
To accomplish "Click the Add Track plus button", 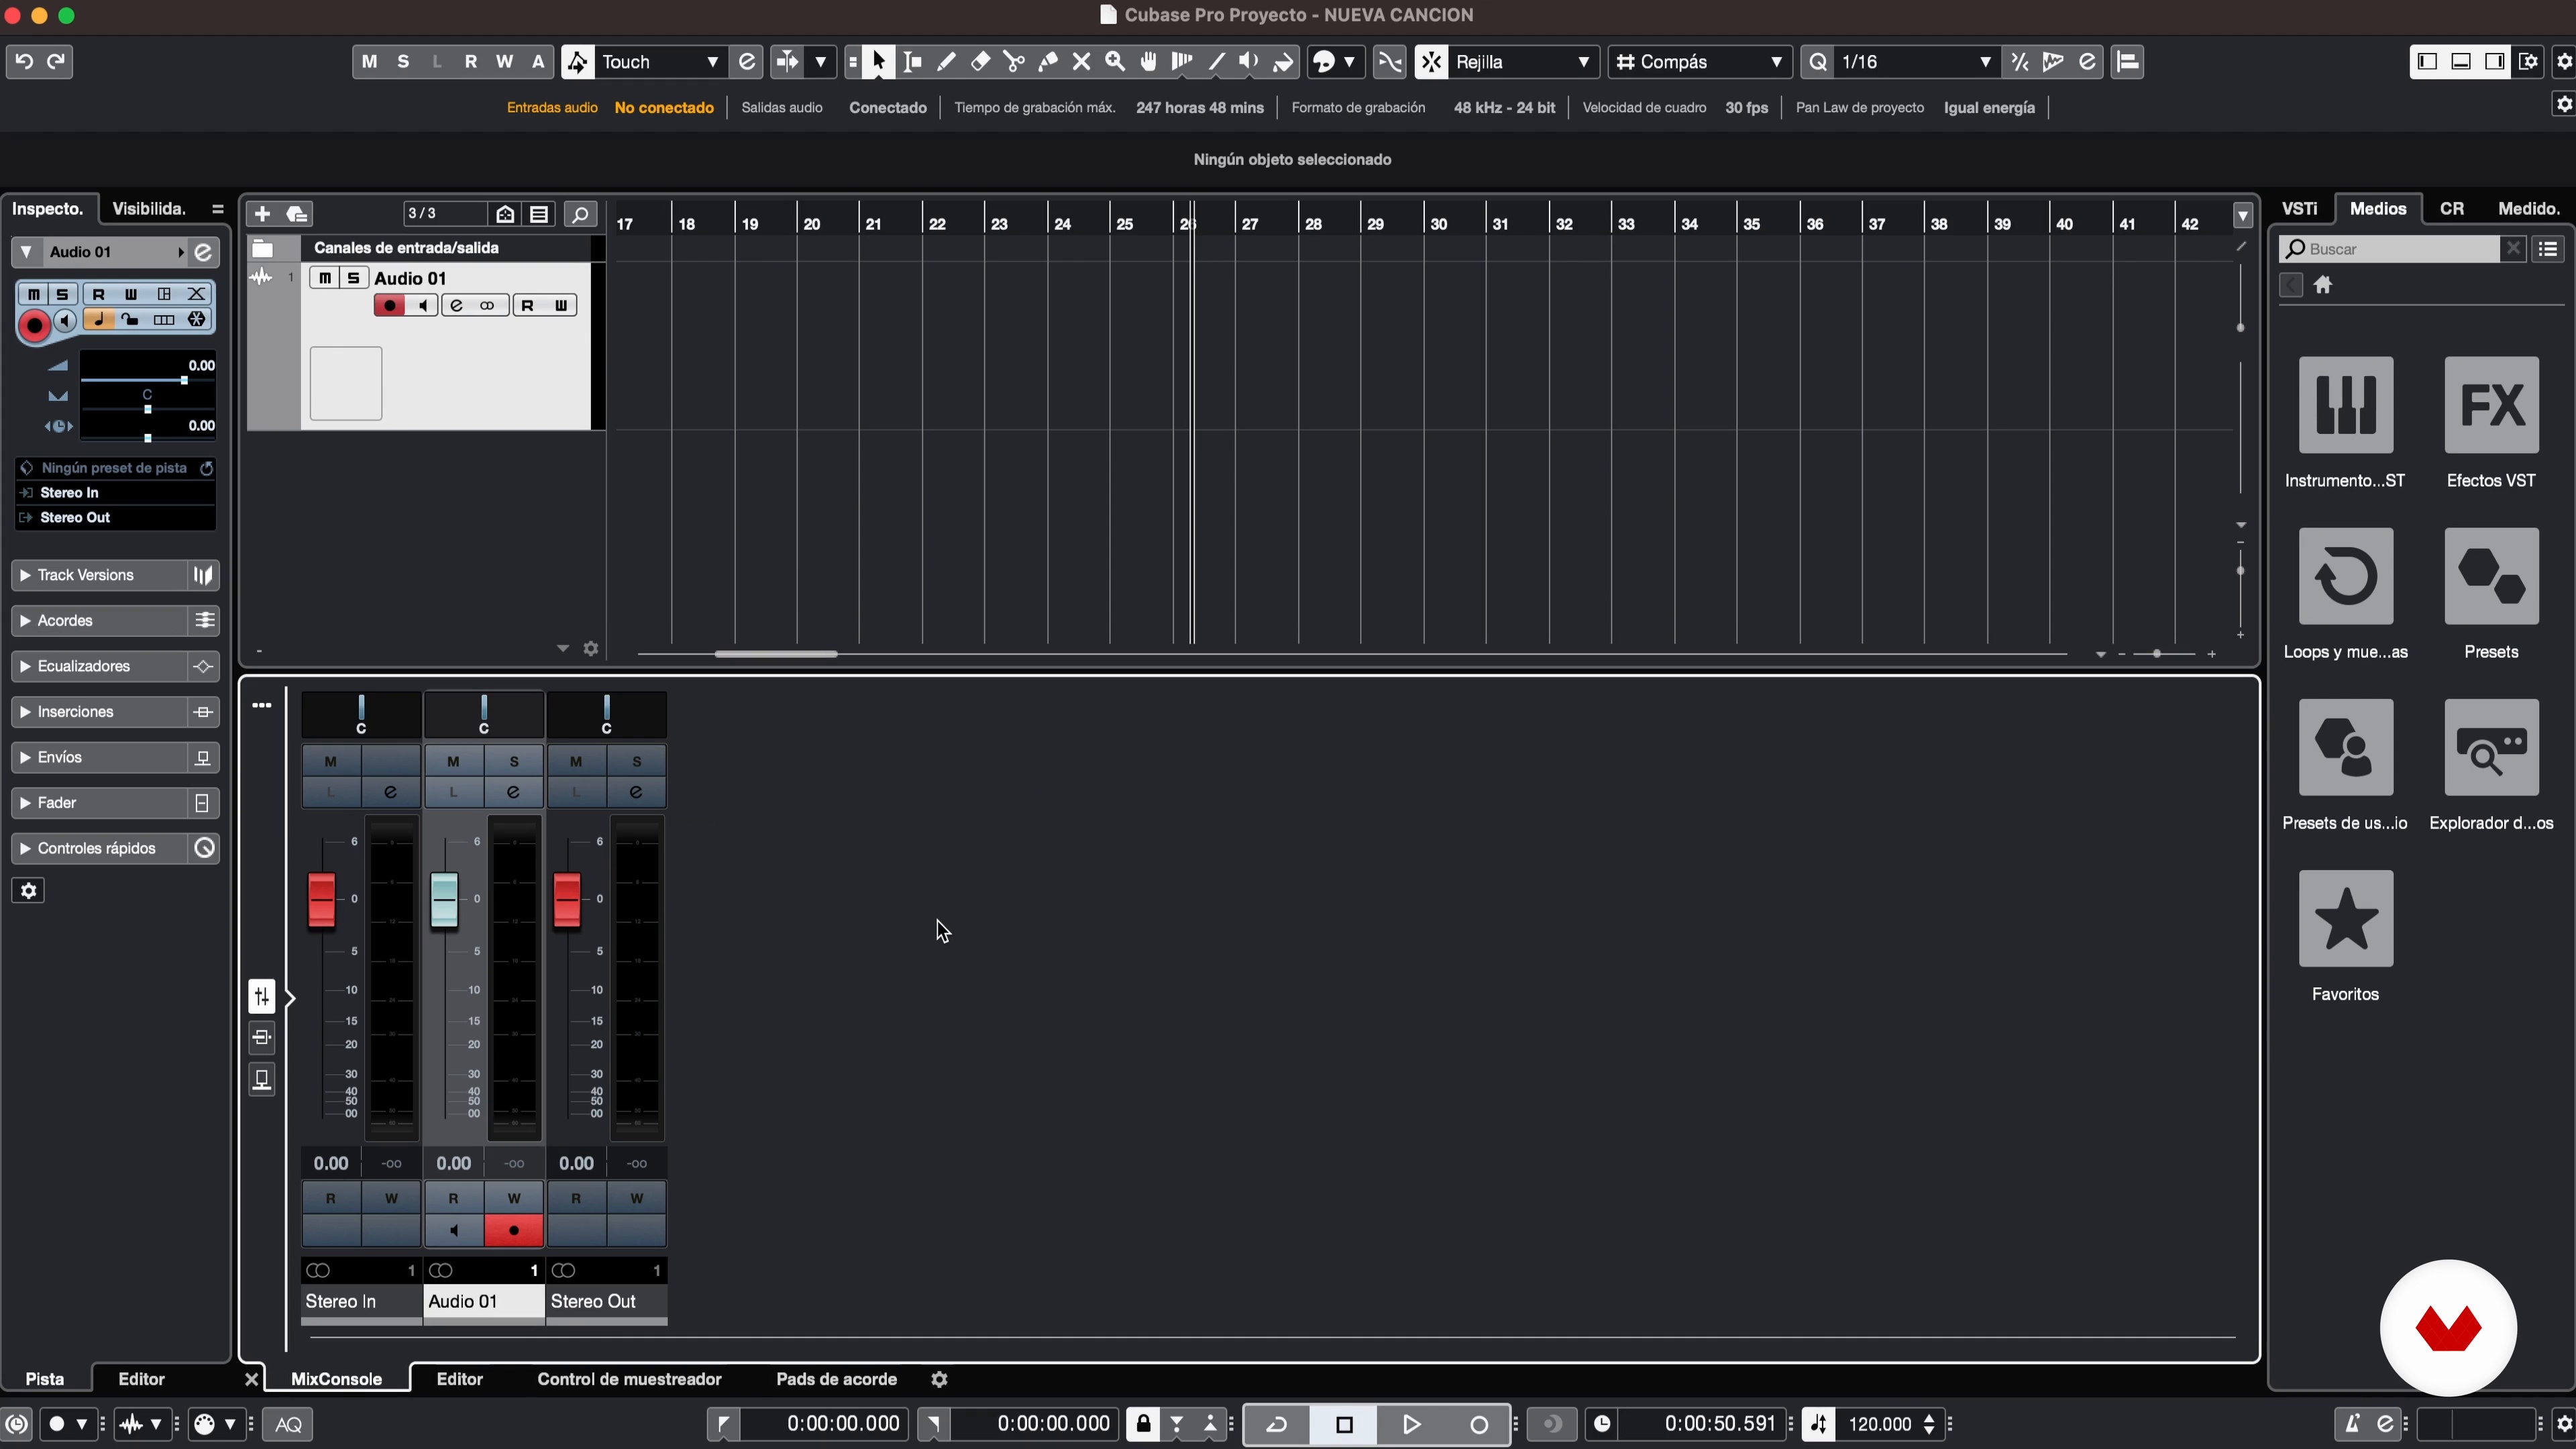I will point(262,214).
